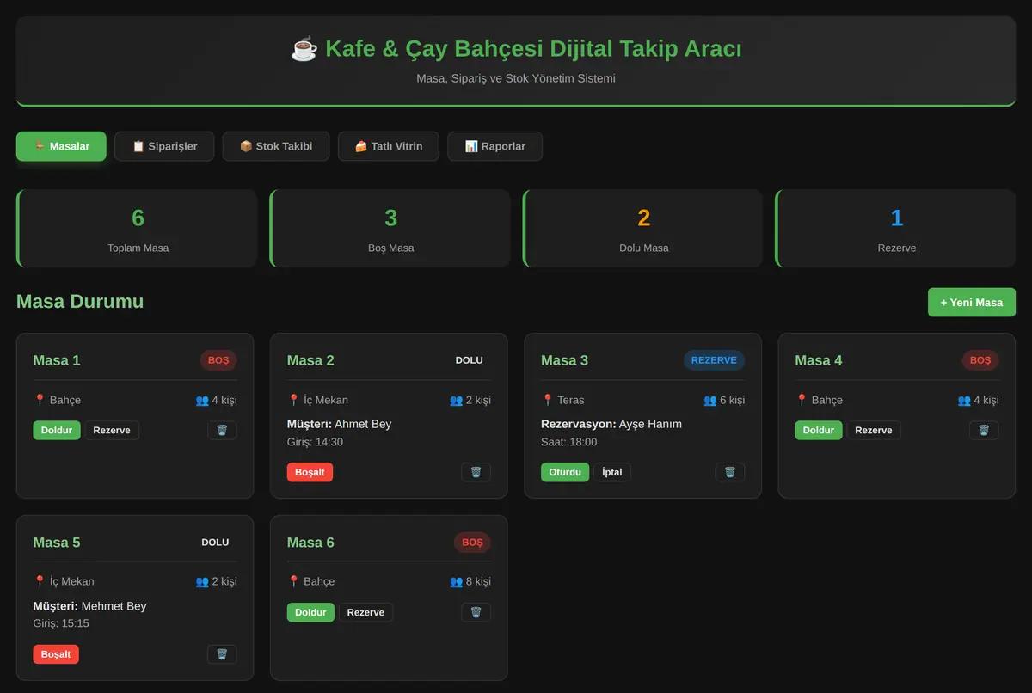Image resolution: width=1032 pixels, height=693 pixels.
Task: Click the Dolu Masa stat card
Action: (642, 229)
